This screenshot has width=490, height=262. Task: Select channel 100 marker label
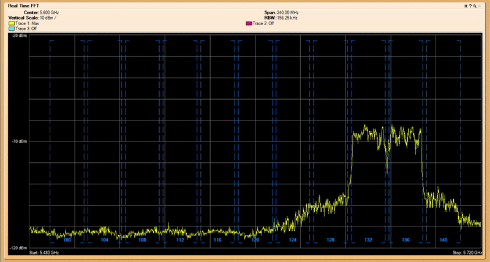point(67,240)
